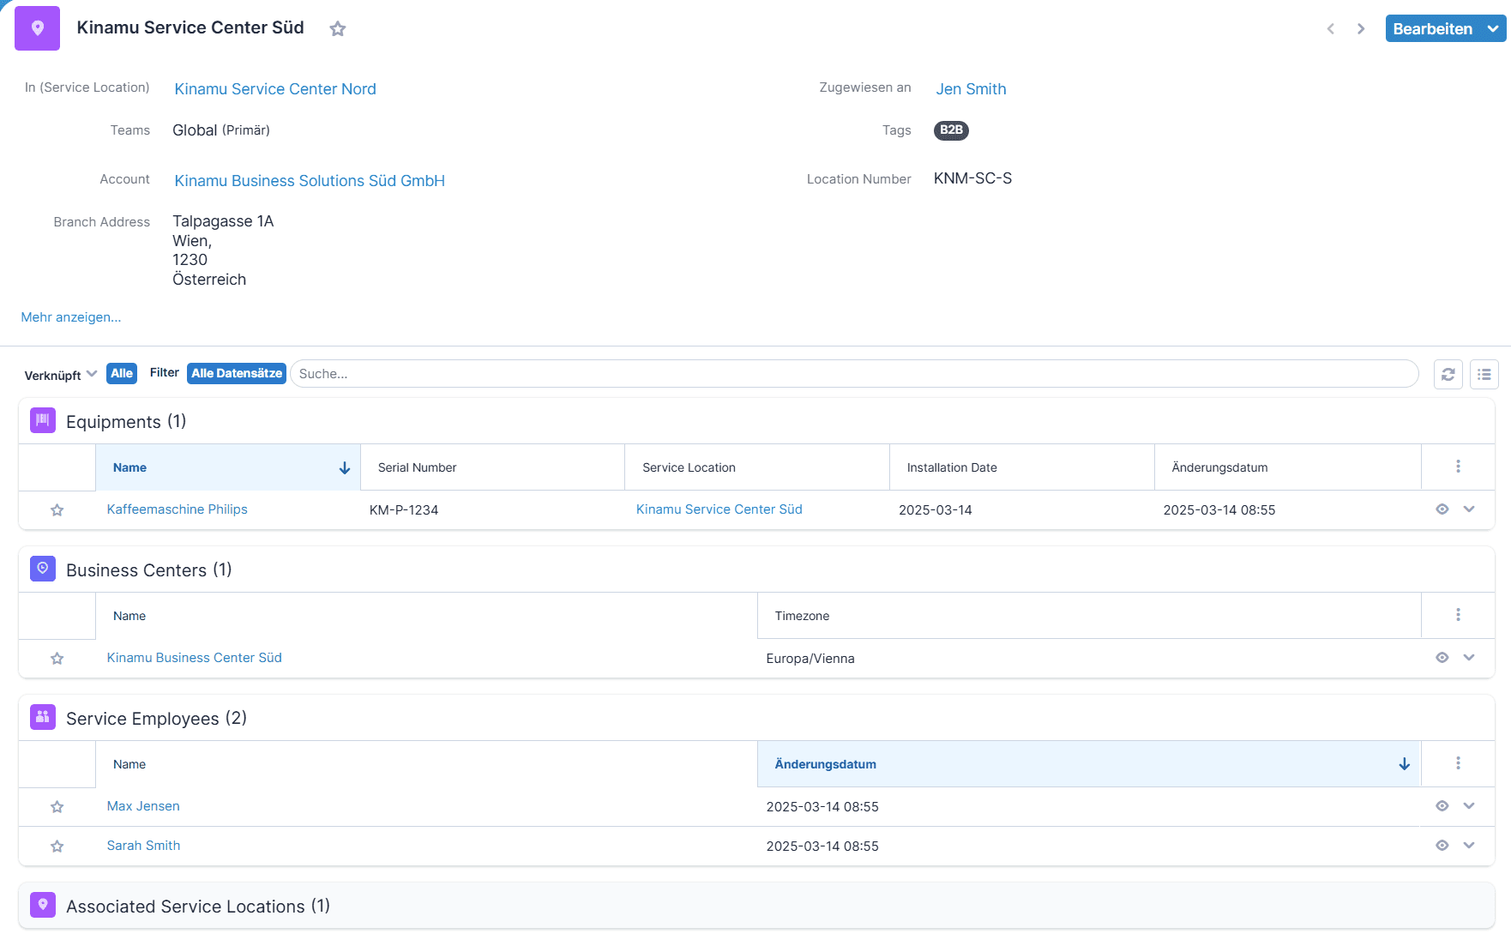Open the Verknüpft dropdown
The height and width of the screenshot is (940, 1511).
tap(61, 375)
